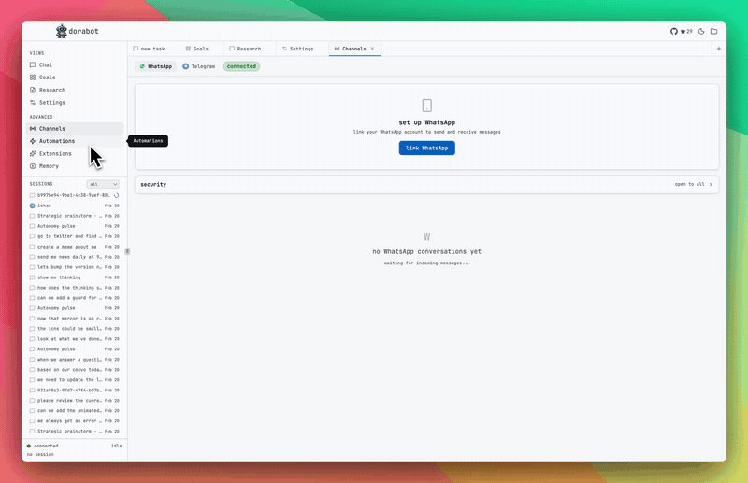The height and width of the screenshot is (483, 748).
Task: Select the Telegram channel tab
Action: (199, 66)
